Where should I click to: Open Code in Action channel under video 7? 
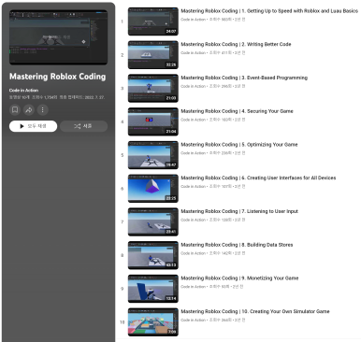(193, 220)
